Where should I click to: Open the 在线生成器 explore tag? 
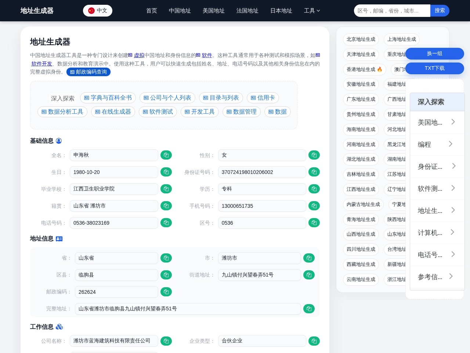[113, 112]
